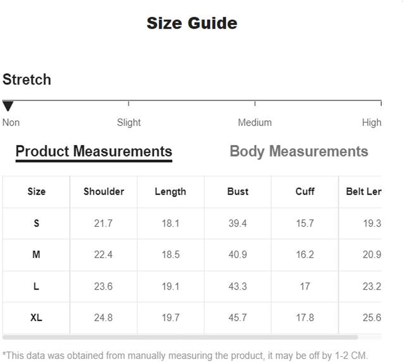Click the Size column header
Viewport: 403px width, 362px height.
point(36,191)
